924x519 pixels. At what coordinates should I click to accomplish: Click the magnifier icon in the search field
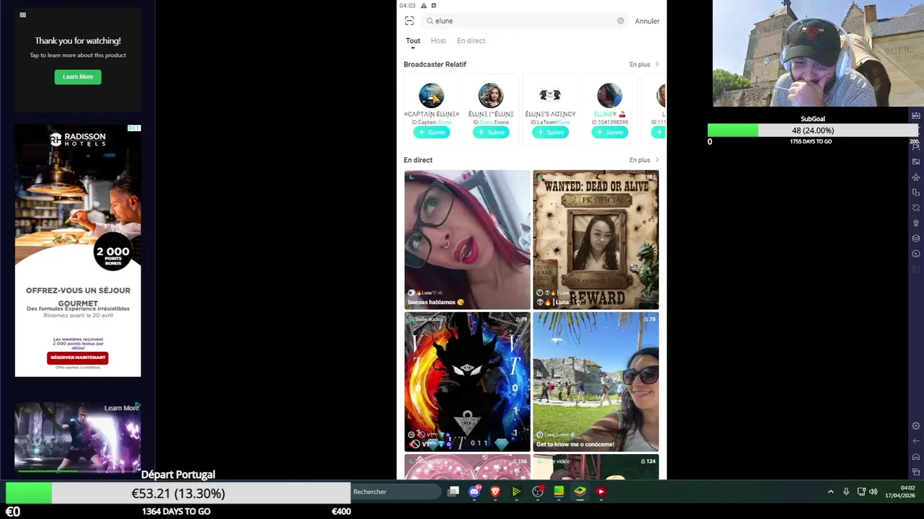pos(430,21)
